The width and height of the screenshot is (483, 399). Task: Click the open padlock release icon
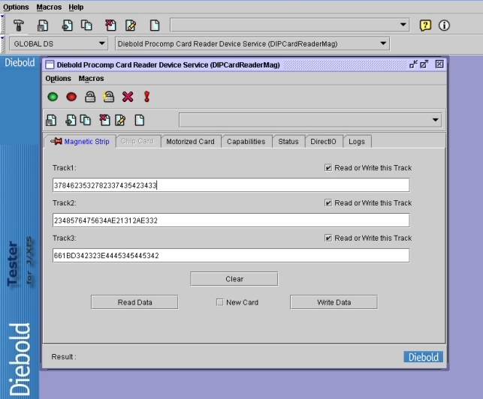pos(109,97)
